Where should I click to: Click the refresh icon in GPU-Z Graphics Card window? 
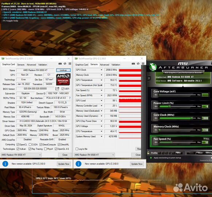click(65, 63)
